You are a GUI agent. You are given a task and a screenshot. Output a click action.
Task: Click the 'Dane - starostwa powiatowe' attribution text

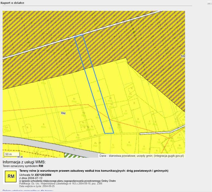coord(142,156)
